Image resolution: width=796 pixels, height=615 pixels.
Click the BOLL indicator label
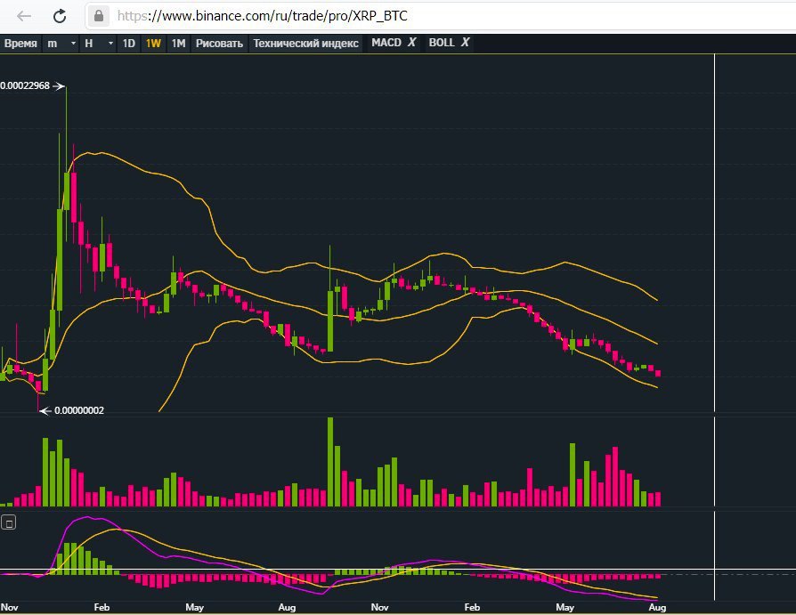click(442, 43)
